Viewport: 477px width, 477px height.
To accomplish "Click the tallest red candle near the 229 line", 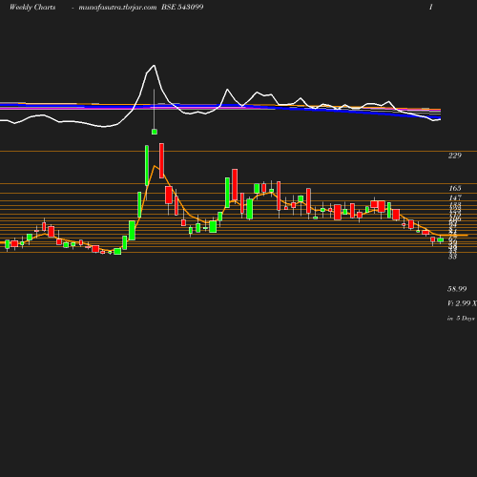I will (x=161, y=160).
